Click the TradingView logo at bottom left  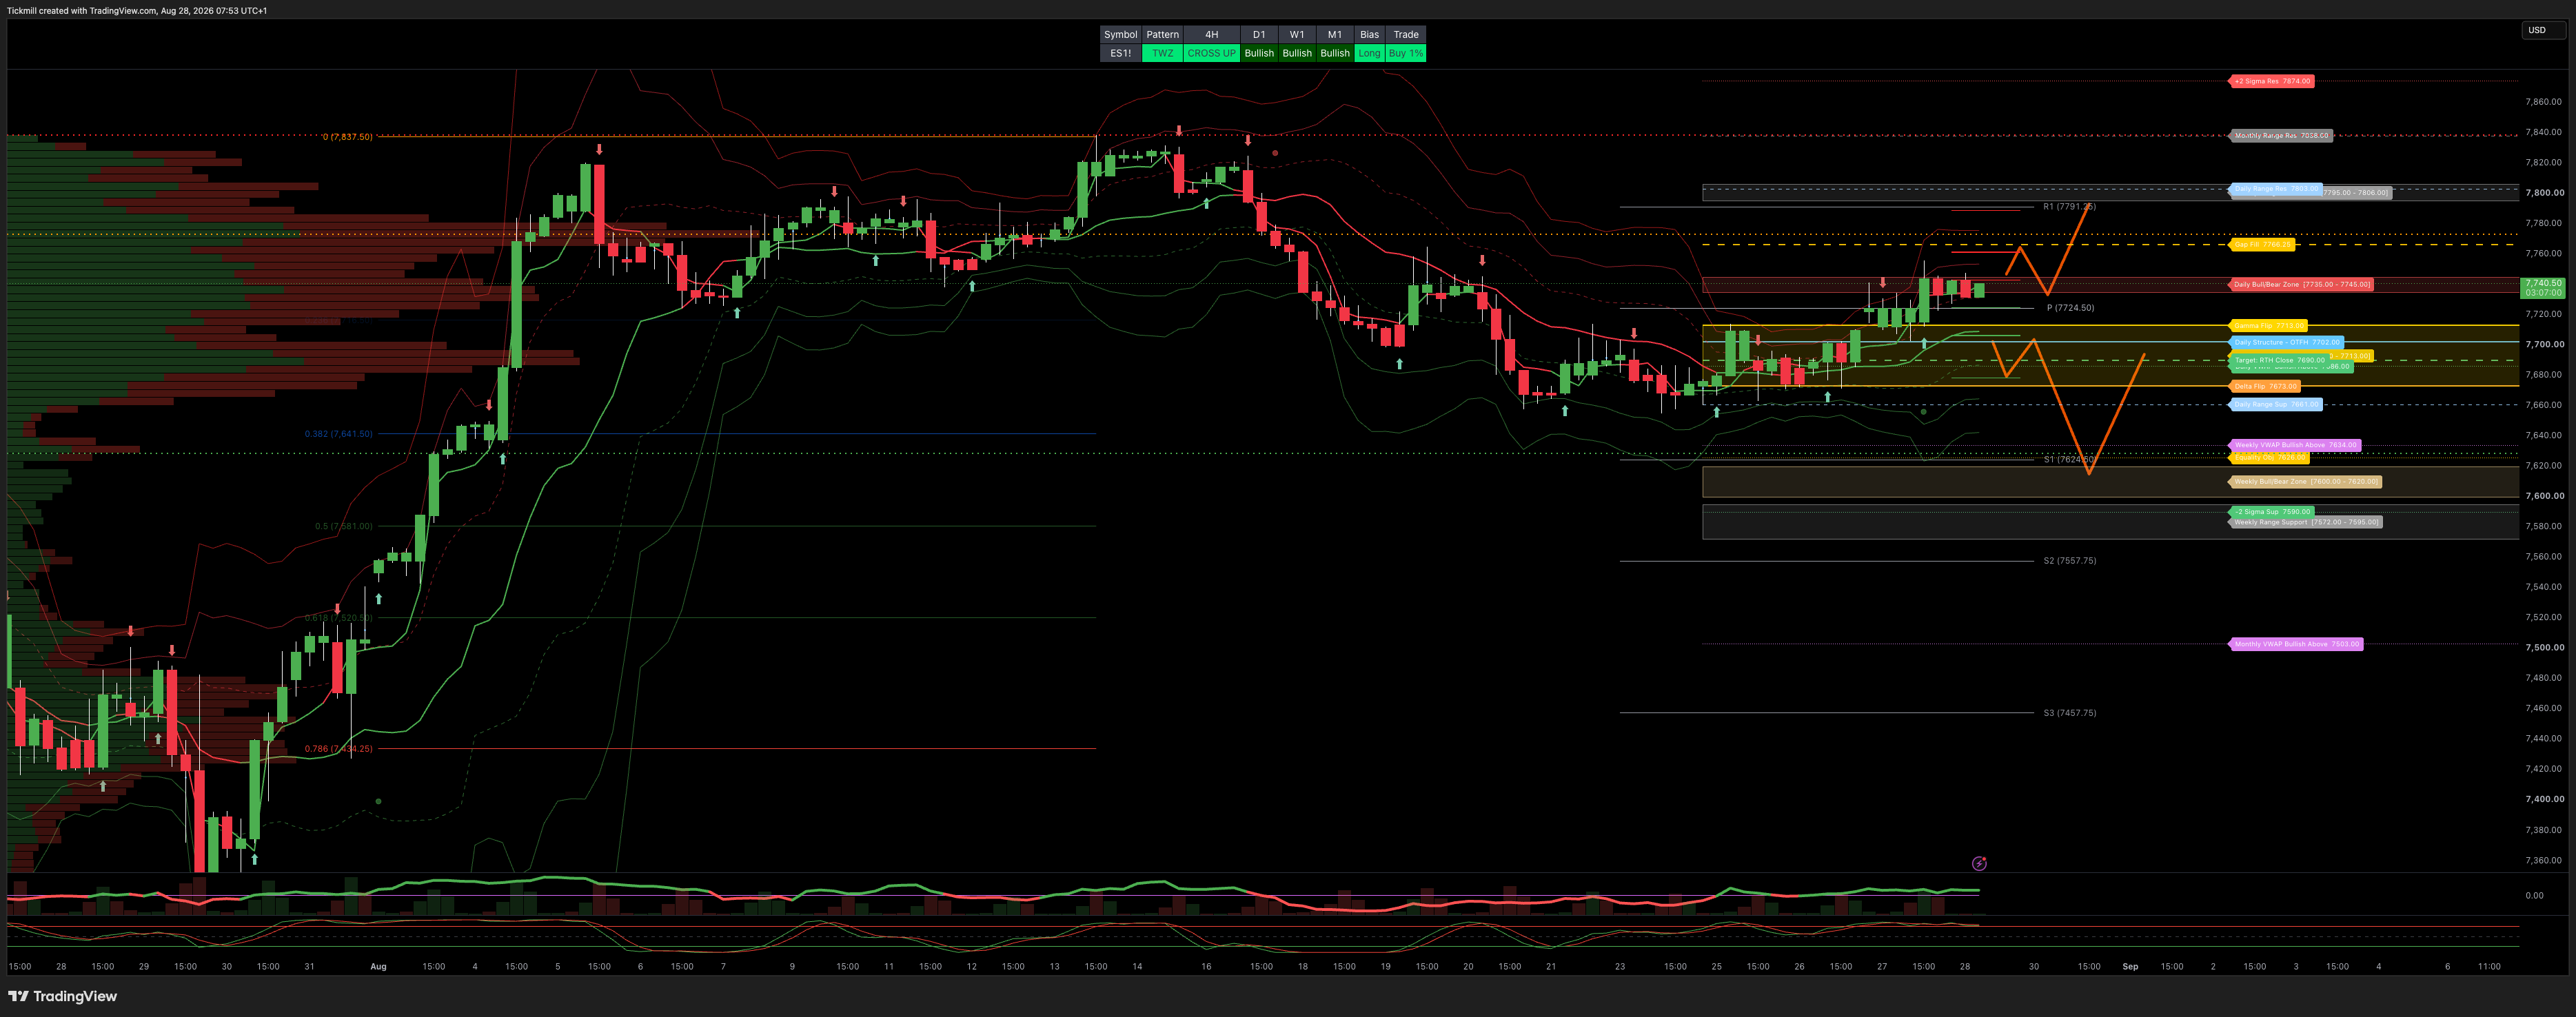point(62,996)
